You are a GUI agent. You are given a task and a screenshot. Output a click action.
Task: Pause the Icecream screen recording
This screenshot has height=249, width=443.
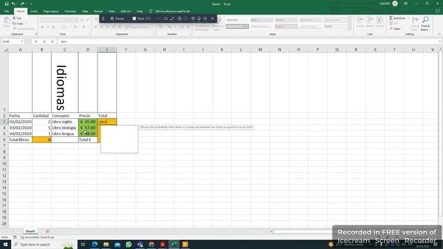tap(117, 19)
